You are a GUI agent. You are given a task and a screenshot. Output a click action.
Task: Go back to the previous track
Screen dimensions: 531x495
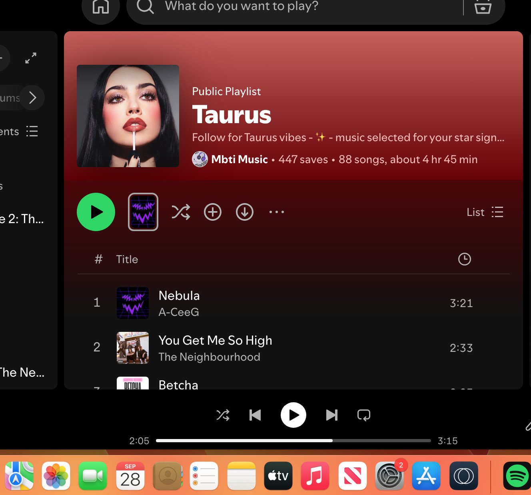255,415
